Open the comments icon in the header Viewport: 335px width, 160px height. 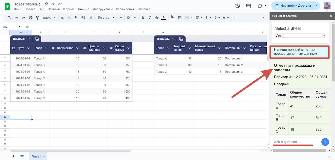[x=248, y=6]
